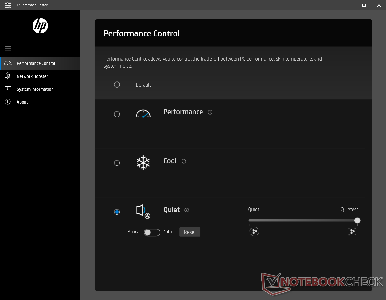Click the 'Manual' label beside the toggle

coord(134,232)
